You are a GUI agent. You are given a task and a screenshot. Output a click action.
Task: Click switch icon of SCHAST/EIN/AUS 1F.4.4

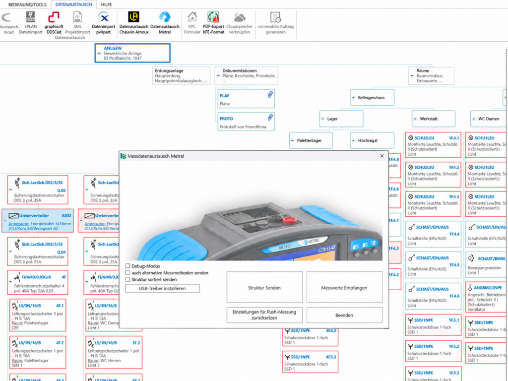coord(411,227)
